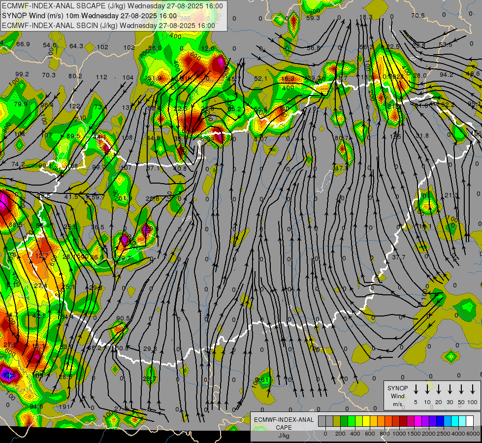Click the map value 64.3
This screenshot has width=482, height=443.
(x=76, y=46)
